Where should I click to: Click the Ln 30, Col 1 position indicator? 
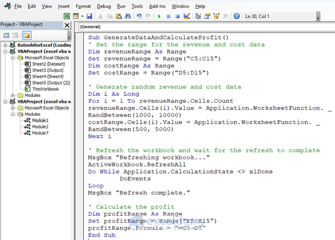click(x=257, y=17)
